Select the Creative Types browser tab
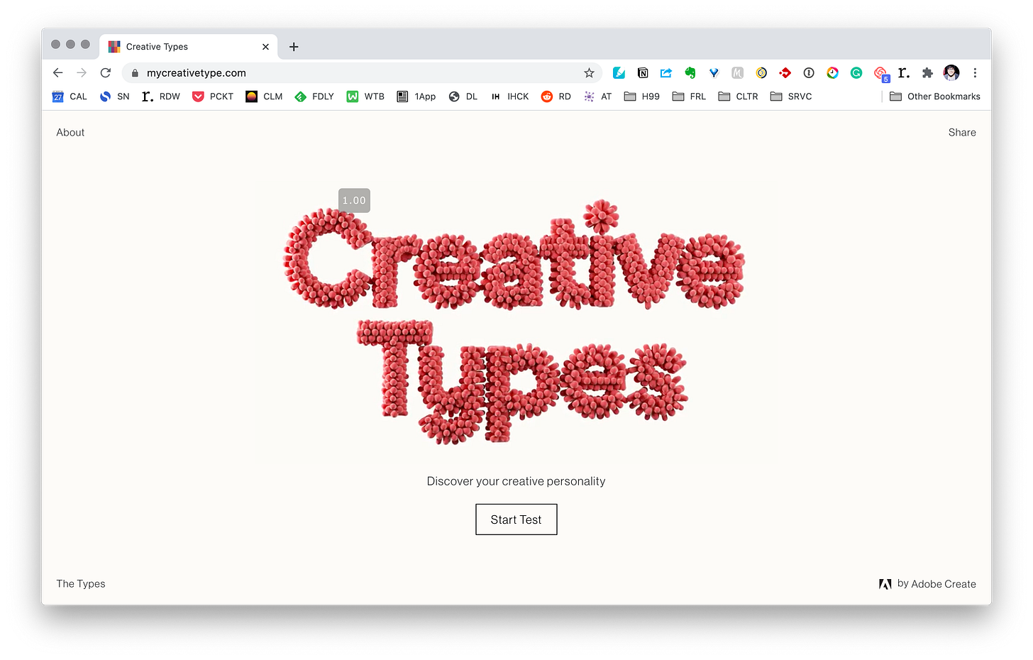Viewport: 1033px width, 660px height. coord(188,47)
